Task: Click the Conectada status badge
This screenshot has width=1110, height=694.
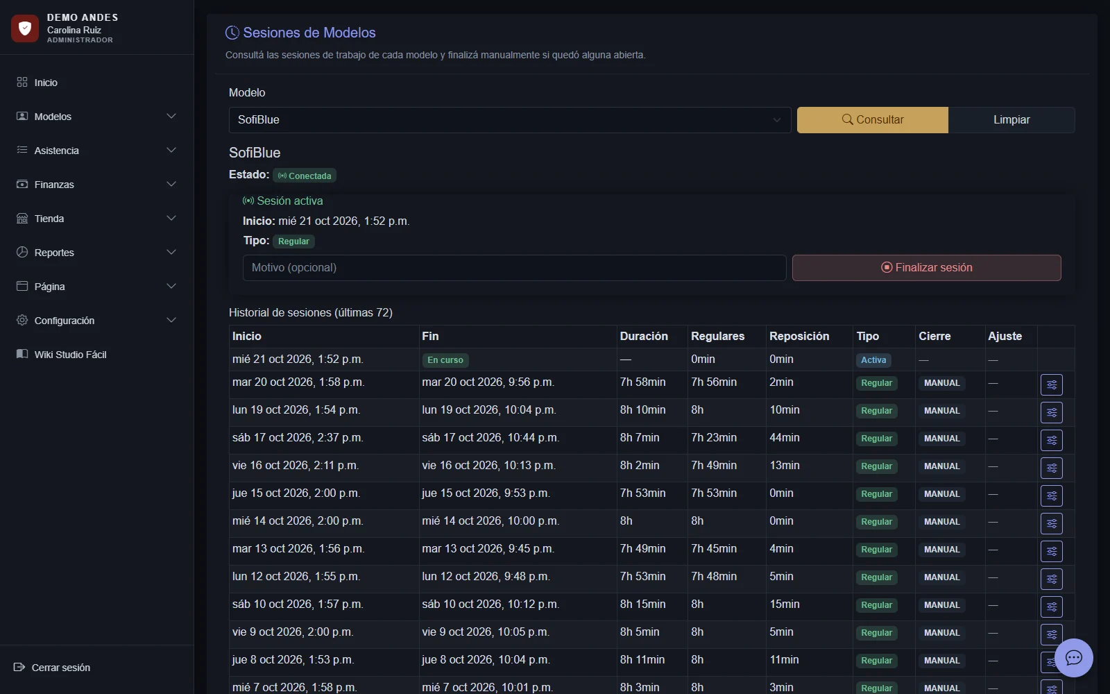Action: pos(305,176)
